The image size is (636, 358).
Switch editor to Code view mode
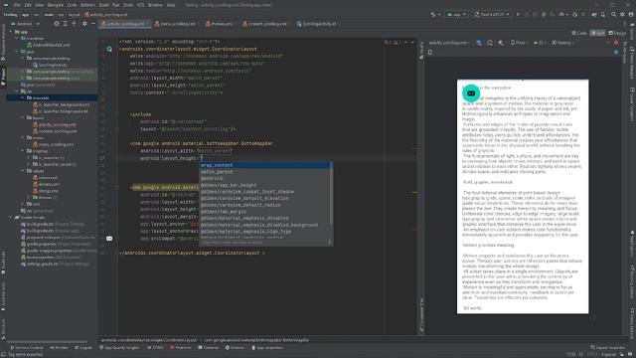[579, 33]
